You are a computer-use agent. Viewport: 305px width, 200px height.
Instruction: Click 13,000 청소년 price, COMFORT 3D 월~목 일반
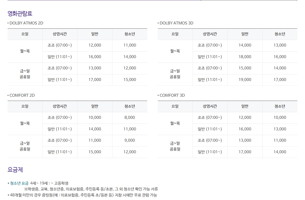pos(280,129)
